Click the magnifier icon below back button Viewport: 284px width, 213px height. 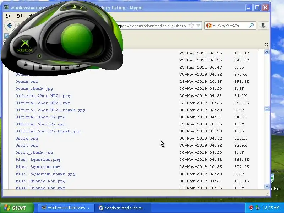pyautogui.click(x=6, y=36)
